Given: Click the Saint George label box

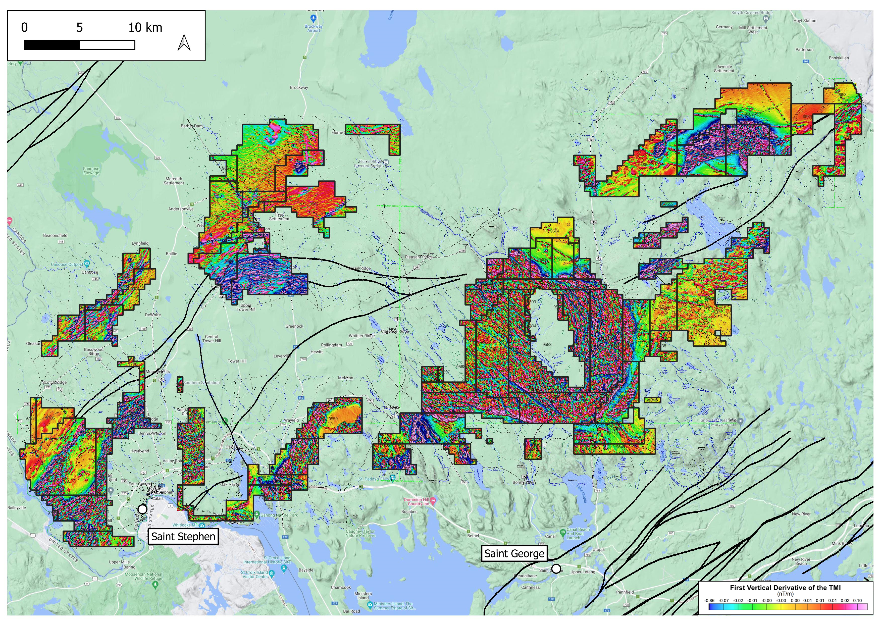Looking at the screenshot, I should tap(514, 554).
